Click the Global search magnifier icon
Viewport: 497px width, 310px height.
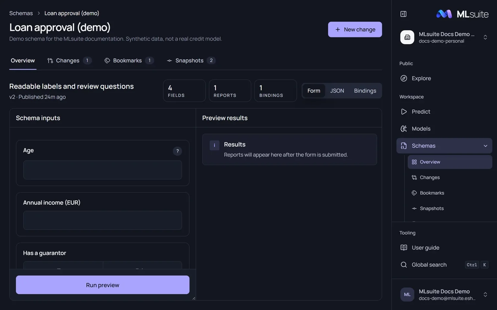[404, 265]
